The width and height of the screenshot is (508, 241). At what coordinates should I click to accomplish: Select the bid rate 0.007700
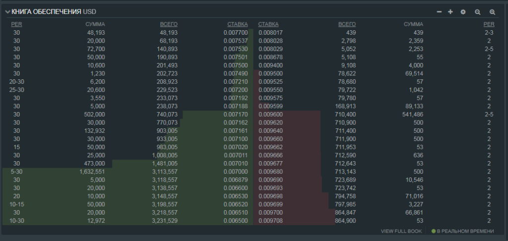click(x=236, y=32)
